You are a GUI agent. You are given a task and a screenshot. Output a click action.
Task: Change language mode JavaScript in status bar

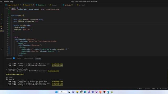(x=164, y=89)
